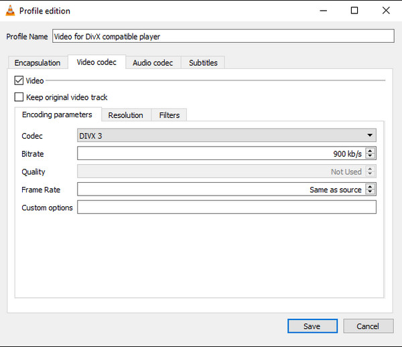Decrease Bitrate with the down arrow
Screen dimensions: 402x347
[370, 156]
